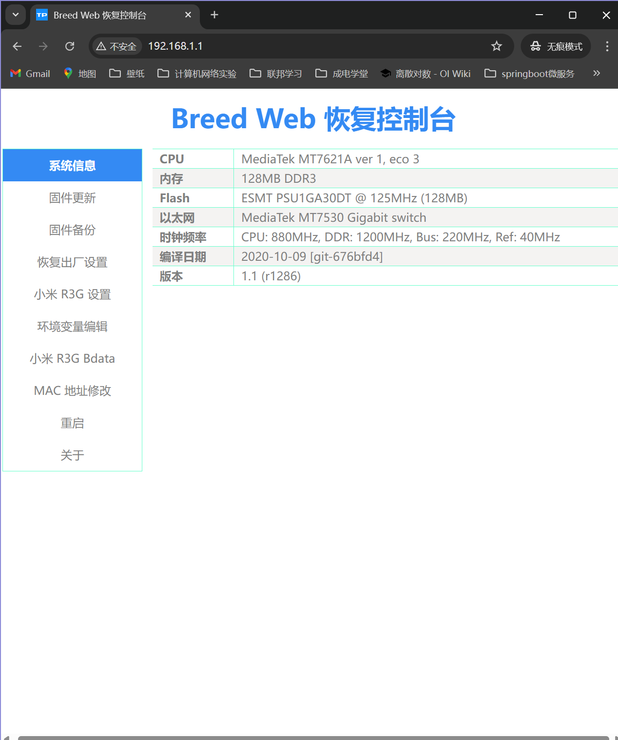Viewport: 618px width, 740px height.
Task: Open the 壁纸 bookmark folder
Action: click(127, 74)
